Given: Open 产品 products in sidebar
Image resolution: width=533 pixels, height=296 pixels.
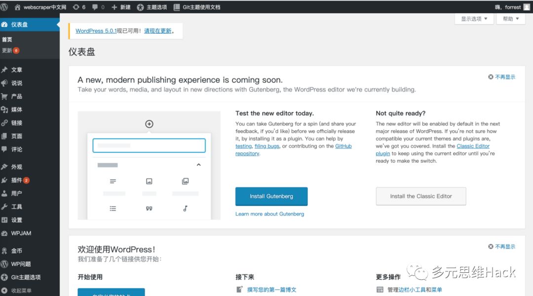Looking at the screenshot, I should pyautogui.click(x=30, y=96).
